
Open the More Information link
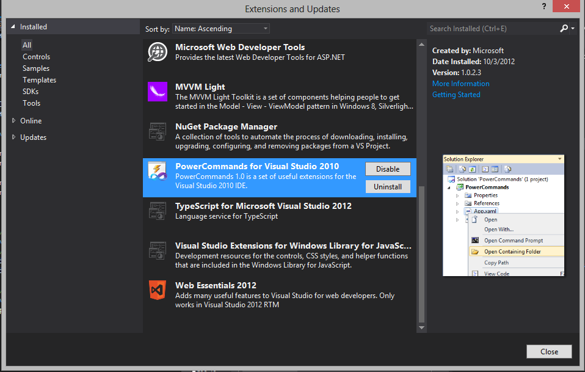coord(461,84)
